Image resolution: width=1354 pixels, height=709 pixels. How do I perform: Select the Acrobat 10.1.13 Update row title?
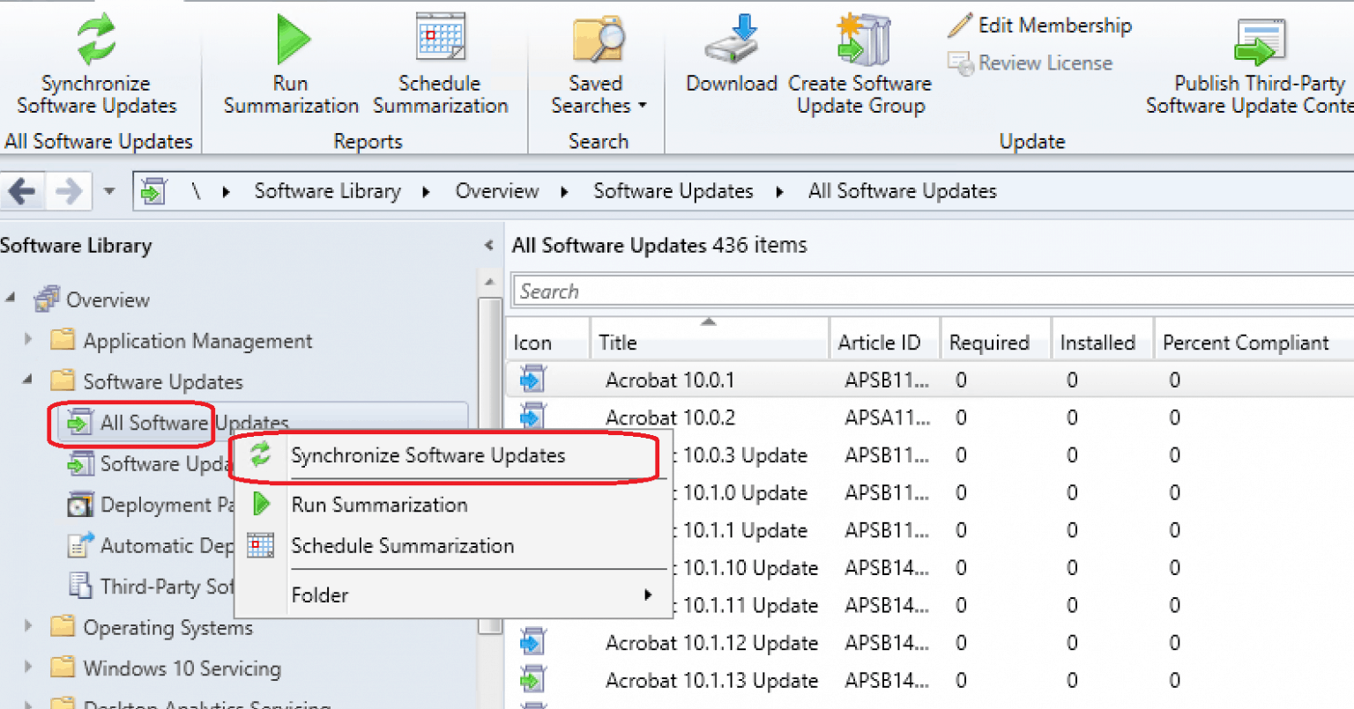[711, 681]
